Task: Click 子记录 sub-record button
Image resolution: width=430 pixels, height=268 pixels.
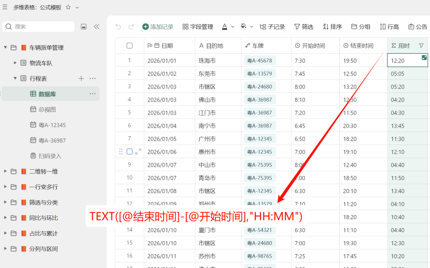Action: click(272, 26)
